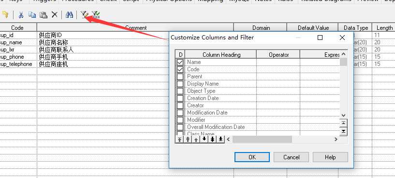Click the Paste clipboard icon in toolbar
This screenshot has width=395, height=178.
tap(44, 15)
